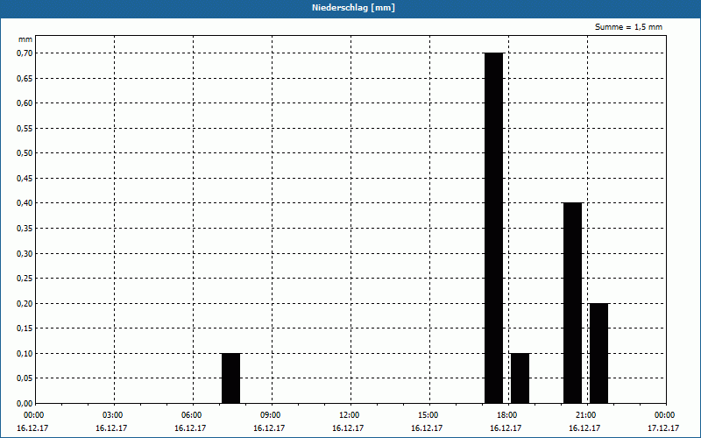Click the 0,35 y-axis label
This screenshot has width=701, height=438.
tap(25, 229)
